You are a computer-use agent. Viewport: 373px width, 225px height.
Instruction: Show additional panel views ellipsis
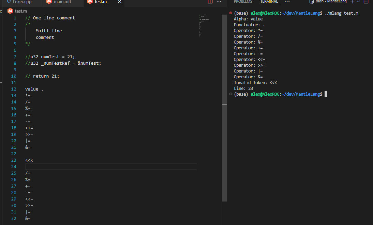(x=287, y=2)
